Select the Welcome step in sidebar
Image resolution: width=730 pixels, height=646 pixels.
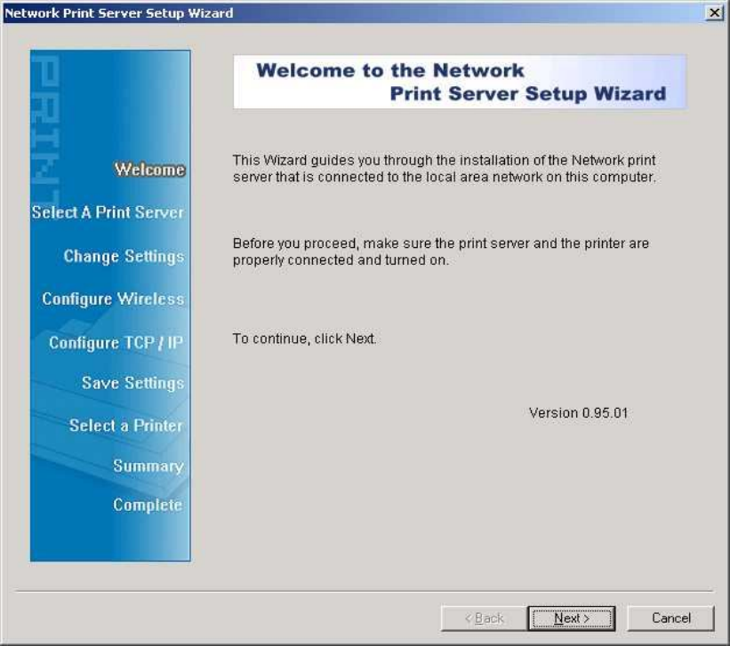click(150, 170)
